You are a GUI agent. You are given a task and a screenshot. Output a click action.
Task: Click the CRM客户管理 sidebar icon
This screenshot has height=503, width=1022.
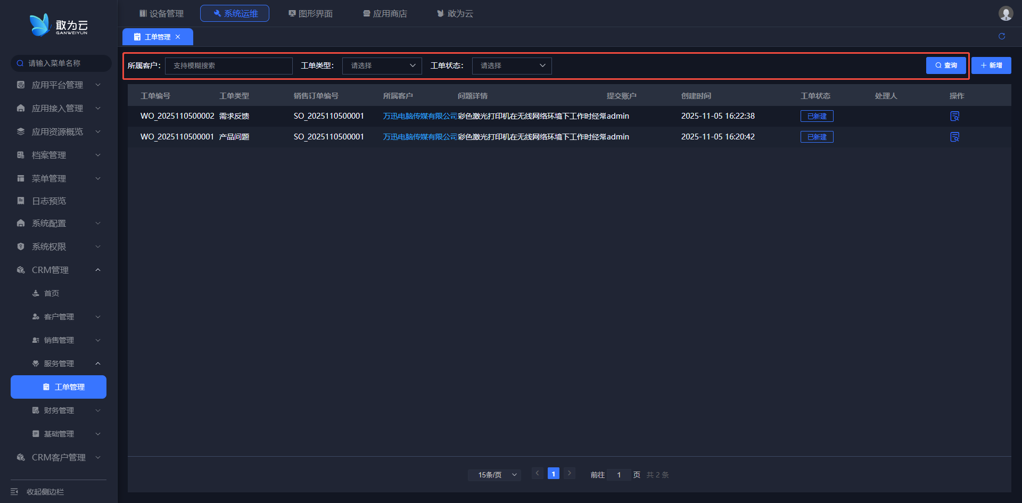pos(21,457)
